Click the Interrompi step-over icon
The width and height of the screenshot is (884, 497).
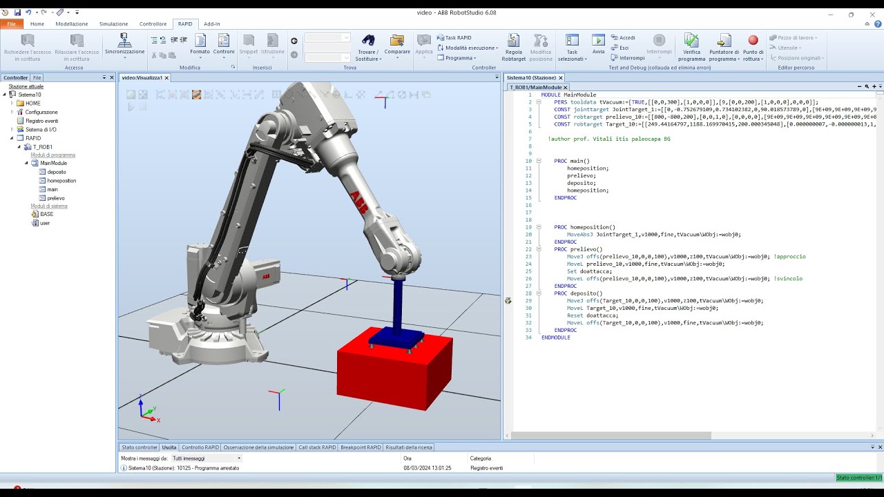(x=614, y=58)
